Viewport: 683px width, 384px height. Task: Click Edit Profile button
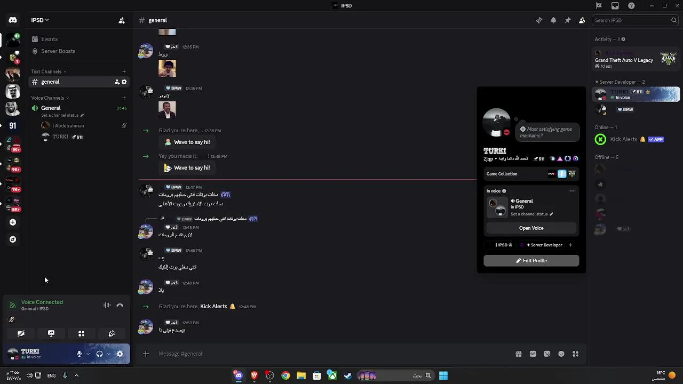click(x=531, y=261)
